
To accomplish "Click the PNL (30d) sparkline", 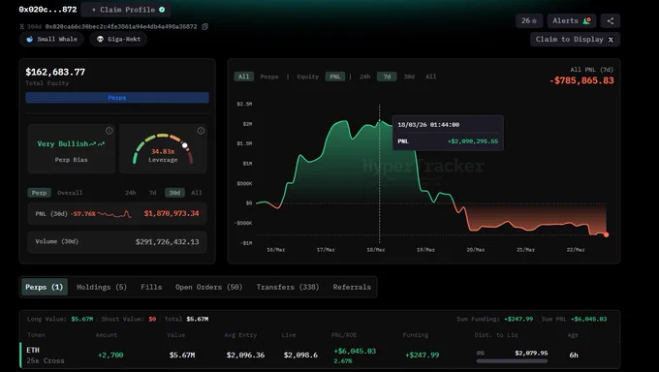I will [114, 214].
